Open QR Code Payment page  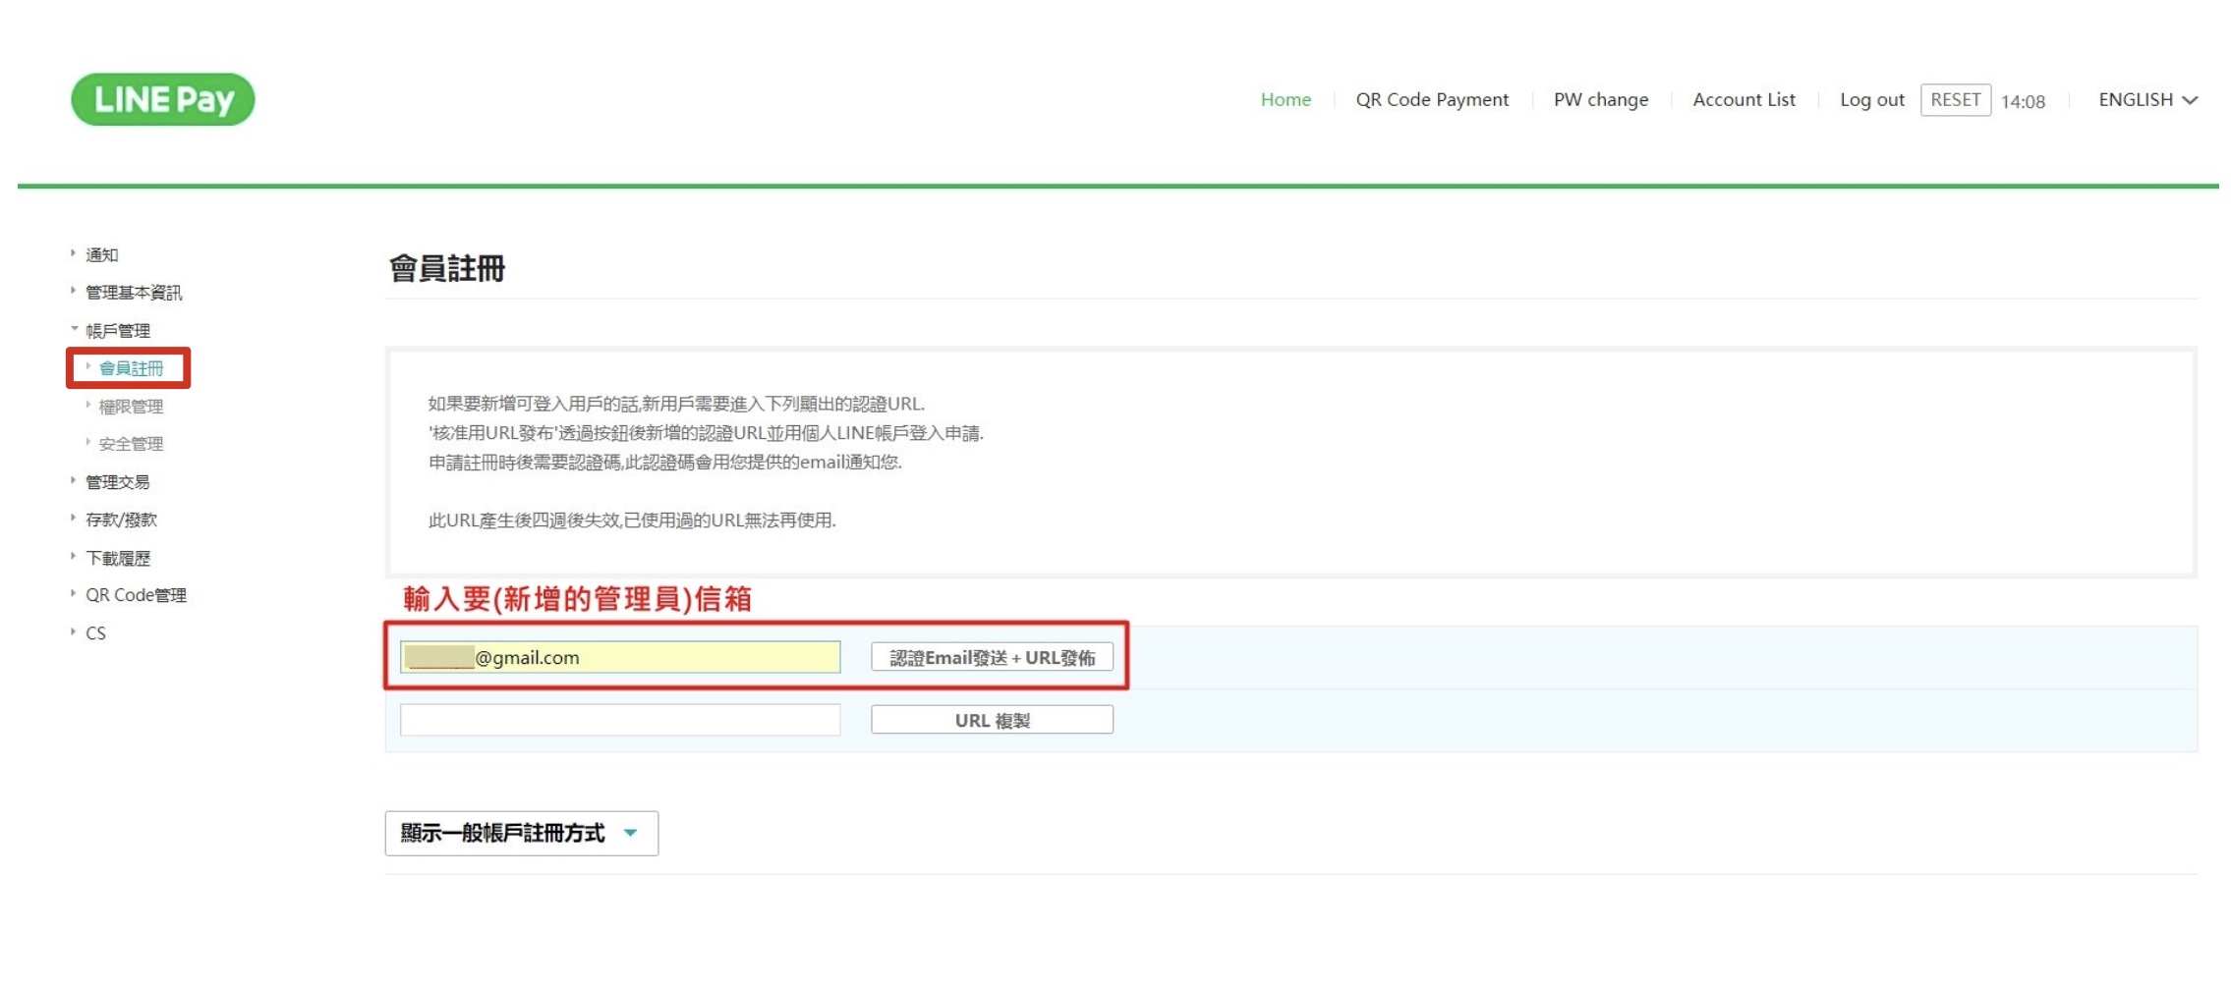1431,100
